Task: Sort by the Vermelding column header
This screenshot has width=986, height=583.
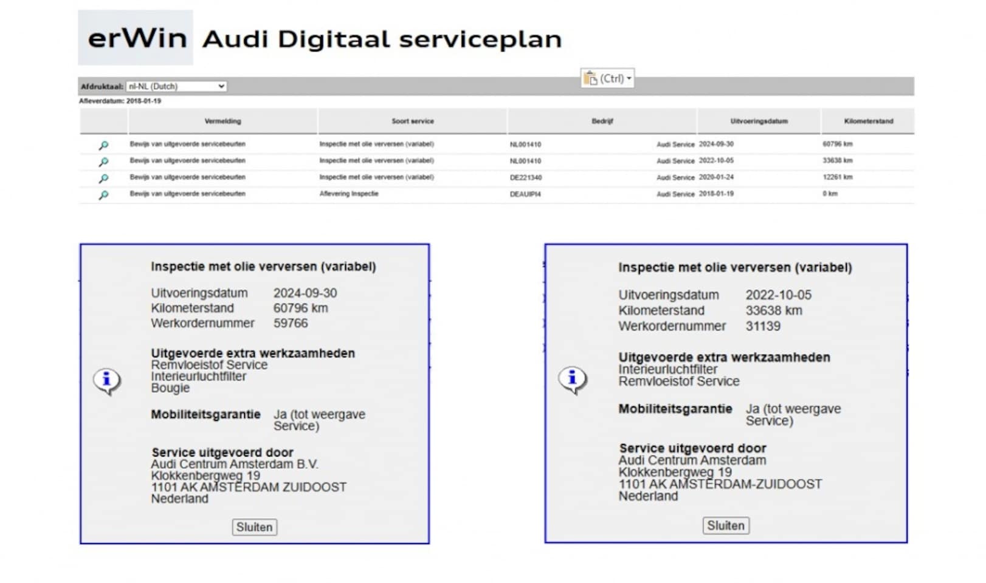Action: (222, 121)
